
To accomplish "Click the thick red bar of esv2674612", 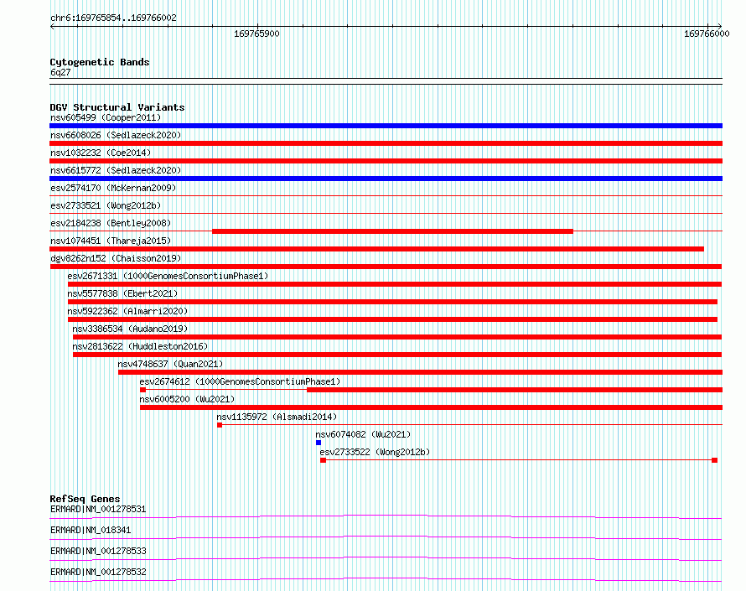I will tap(515, 390).
